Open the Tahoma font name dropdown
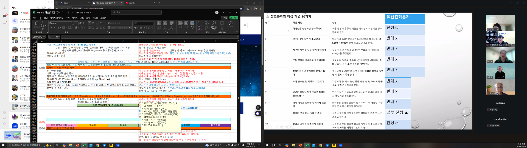This screenshot has height=148, width=527. click(72, 23)
